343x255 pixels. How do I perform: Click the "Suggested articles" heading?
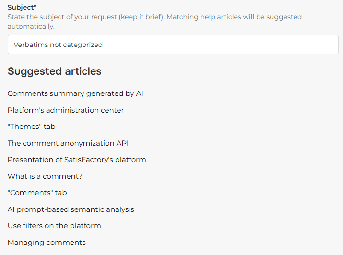(55, 71)
